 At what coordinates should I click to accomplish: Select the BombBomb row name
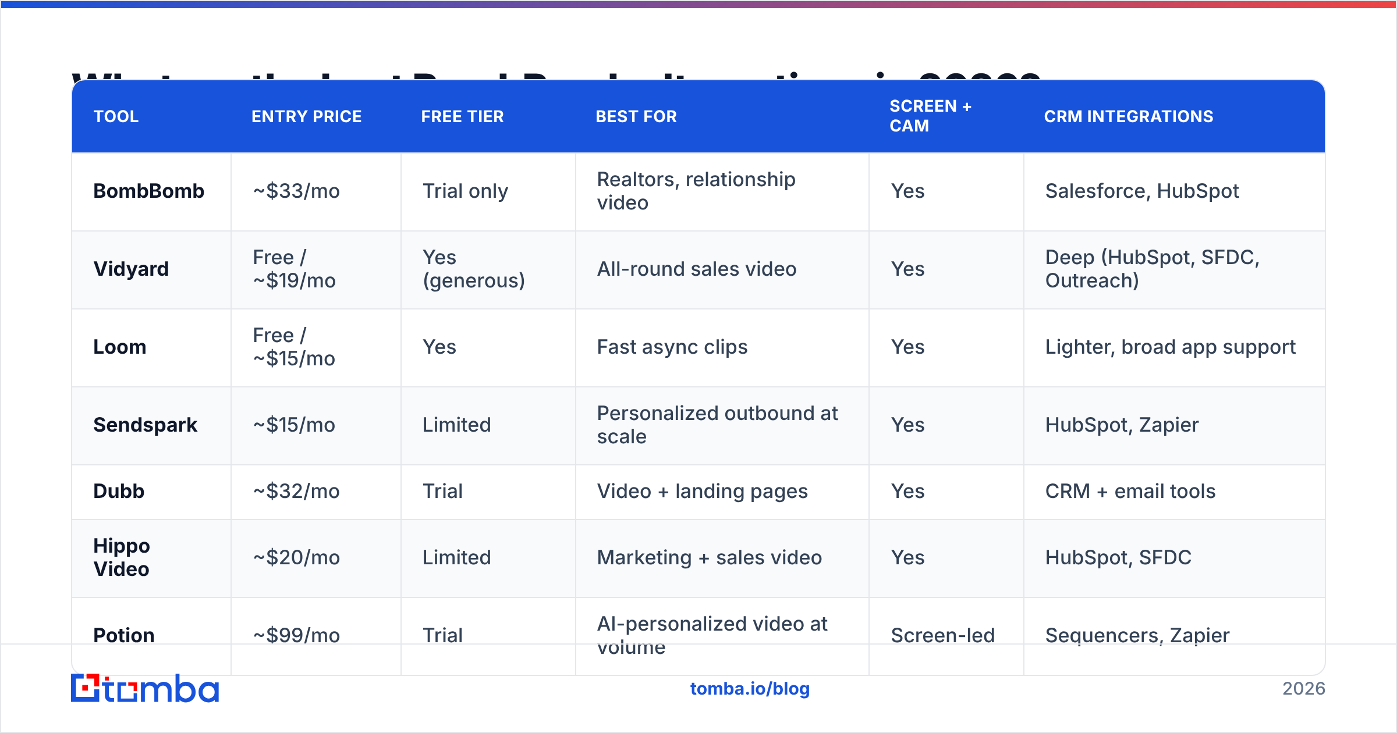point(149,191)
